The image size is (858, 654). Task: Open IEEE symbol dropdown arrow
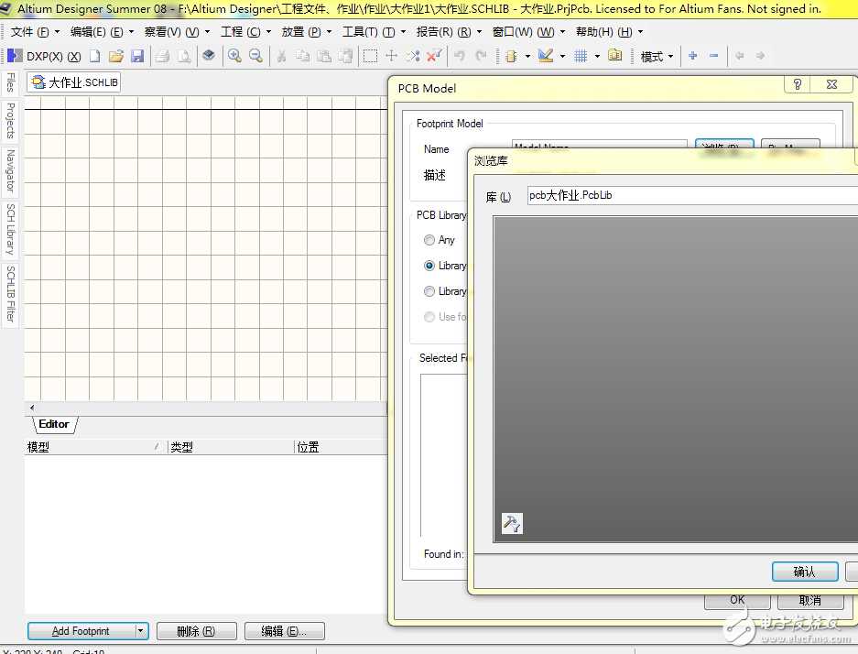(x=527, y=56)
